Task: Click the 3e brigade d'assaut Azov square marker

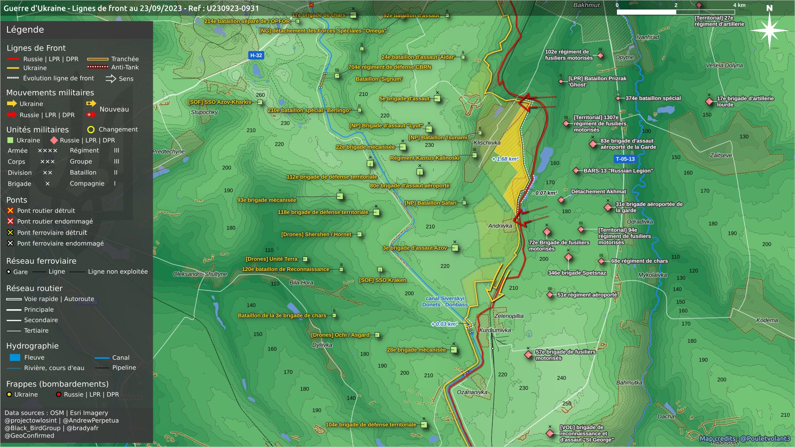Action: (455, 248)
